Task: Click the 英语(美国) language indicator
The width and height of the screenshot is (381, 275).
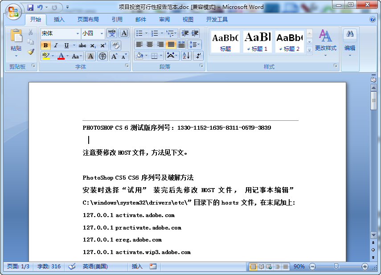Action: click(95, 267)
